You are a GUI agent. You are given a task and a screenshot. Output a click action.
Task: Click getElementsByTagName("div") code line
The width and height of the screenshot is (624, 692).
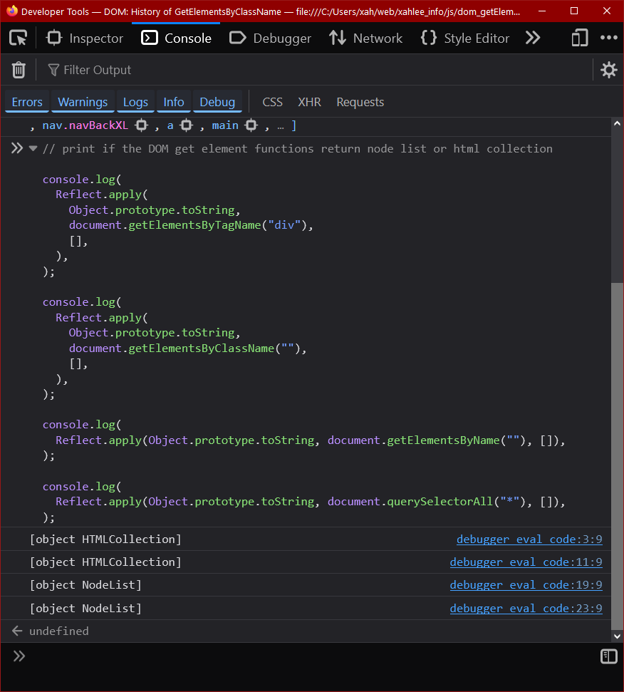191,225
